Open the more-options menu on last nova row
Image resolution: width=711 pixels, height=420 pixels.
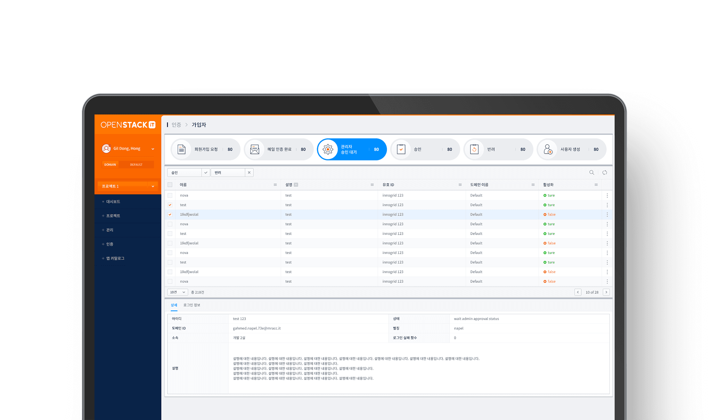[x=607, y=281]
